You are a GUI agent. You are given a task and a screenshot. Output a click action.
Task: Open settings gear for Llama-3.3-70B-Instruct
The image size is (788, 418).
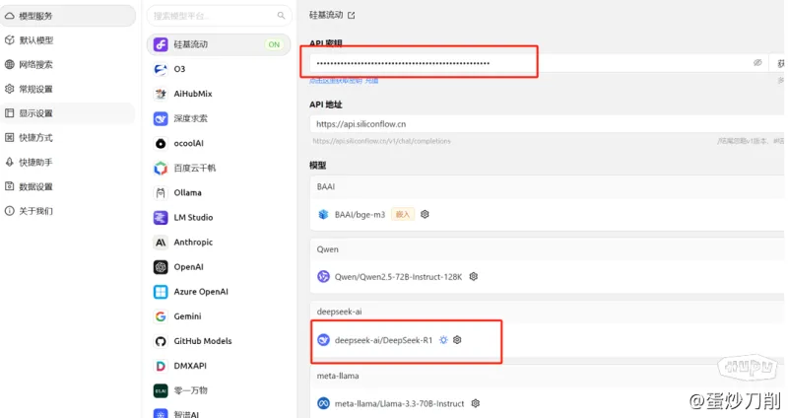476,403
